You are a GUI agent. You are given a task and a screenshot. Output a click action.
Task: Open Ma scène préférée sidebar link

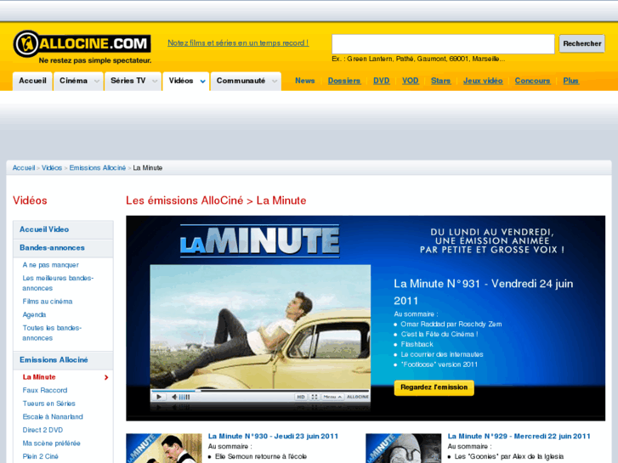click(x=51, y=443)
